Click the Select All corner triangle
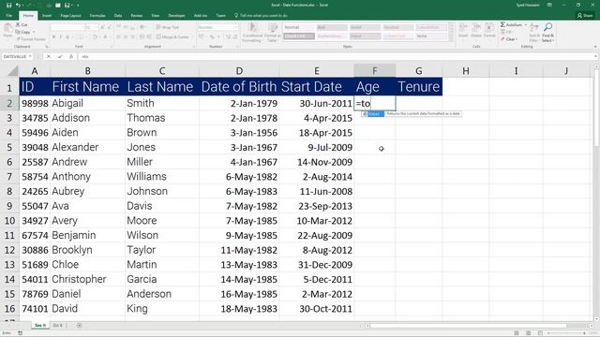 (x=12, y=71)
